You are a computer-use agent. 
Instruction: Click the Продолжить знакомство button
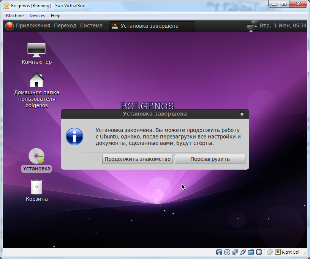(x=138, y=159)
